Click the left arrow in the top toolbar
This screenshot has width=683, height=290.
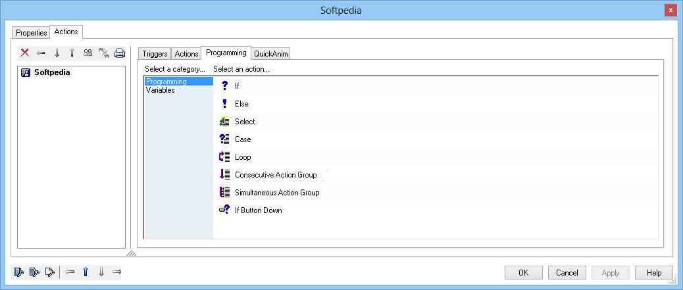(x=41, y=53)
